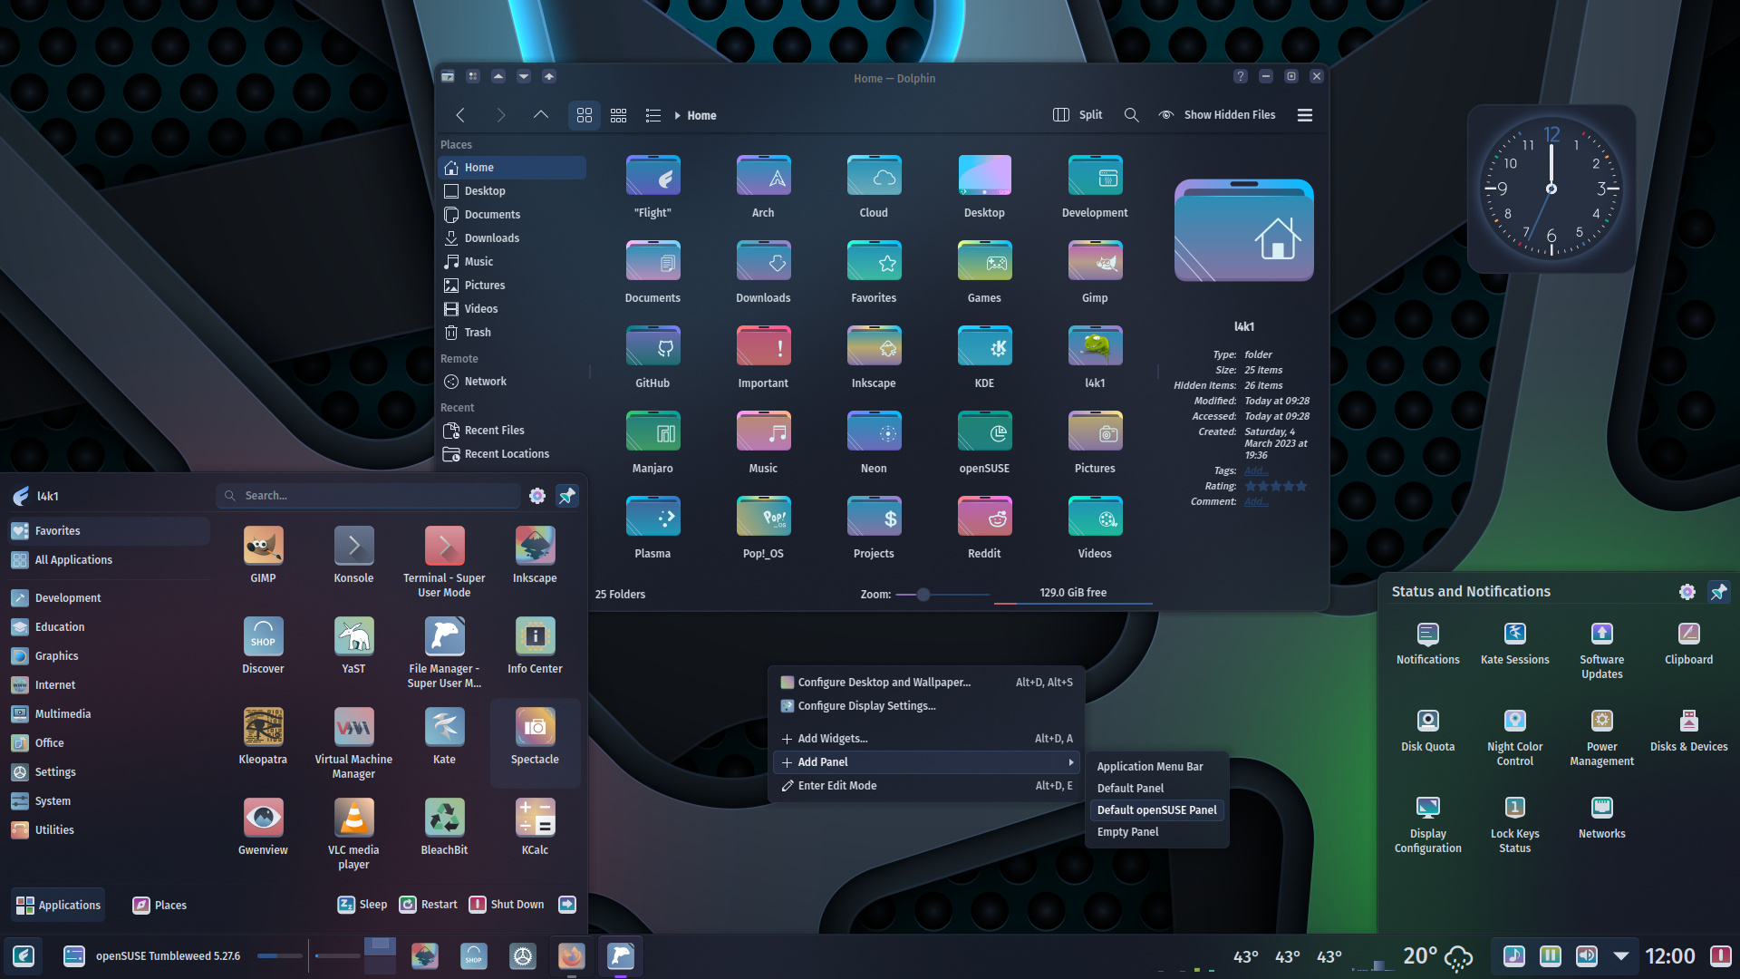Open Night Color Control tray item

(x=1514, y=737)
